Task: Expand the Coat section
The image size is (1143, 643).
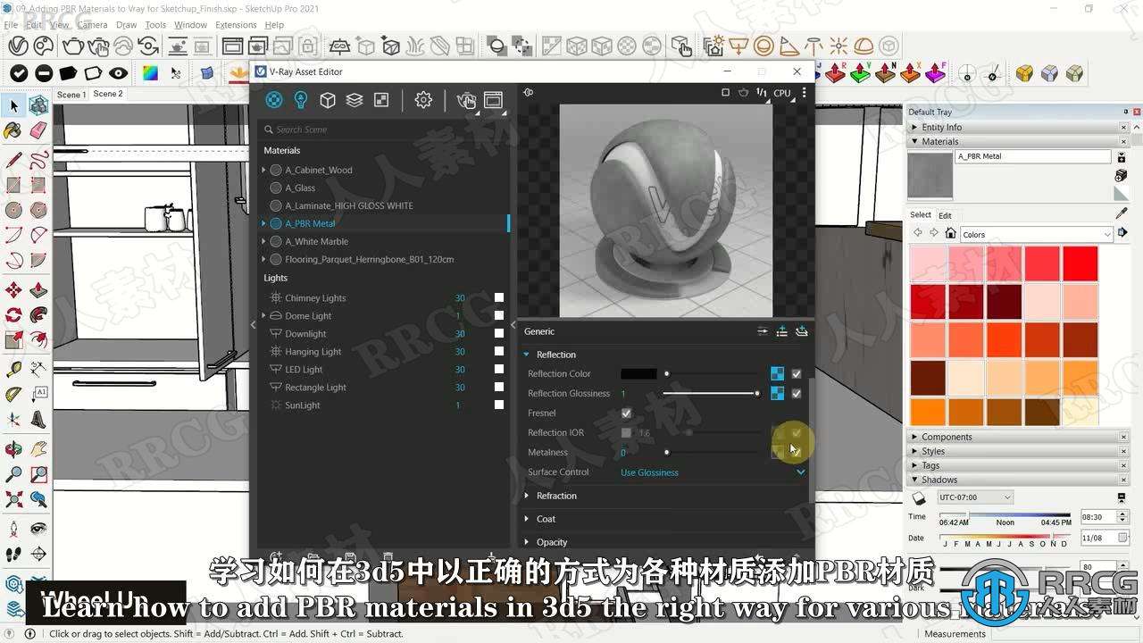Action: pos(527,519)
